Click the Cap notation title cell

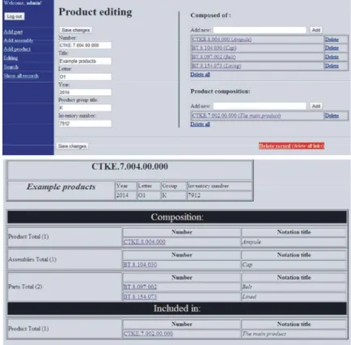pyautogui.click(x=294, y=265)
